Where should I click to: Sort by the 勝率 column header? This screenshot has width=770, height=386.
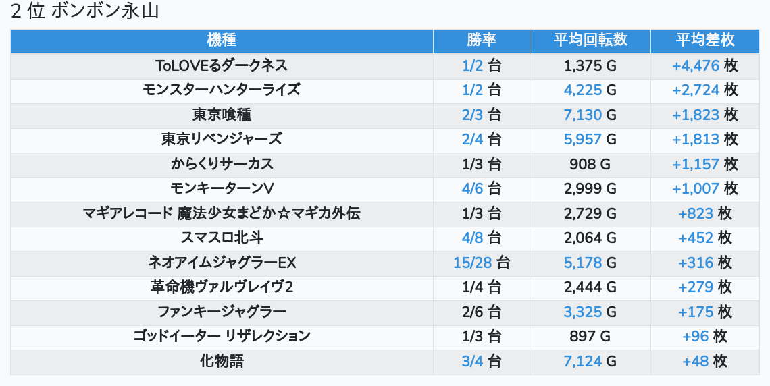(x=482, y=40)
